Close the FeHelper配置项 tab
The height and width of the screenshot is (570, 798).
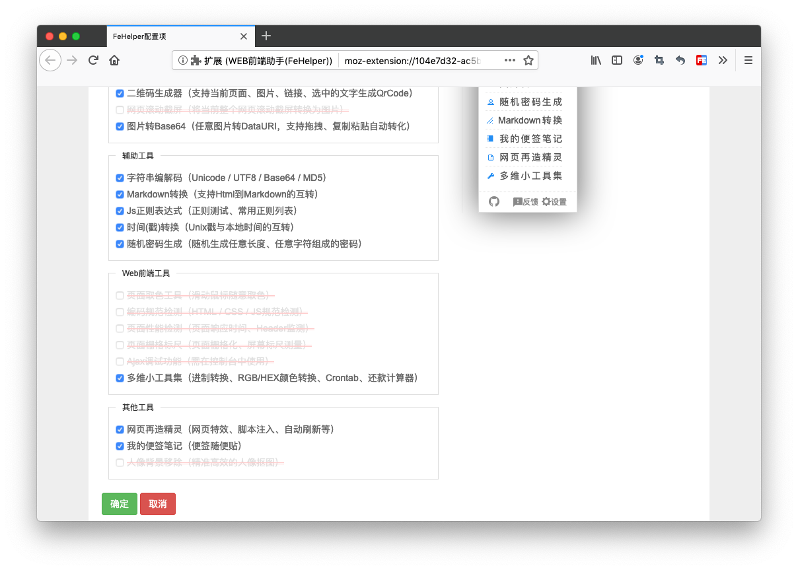tap(244, 36)
